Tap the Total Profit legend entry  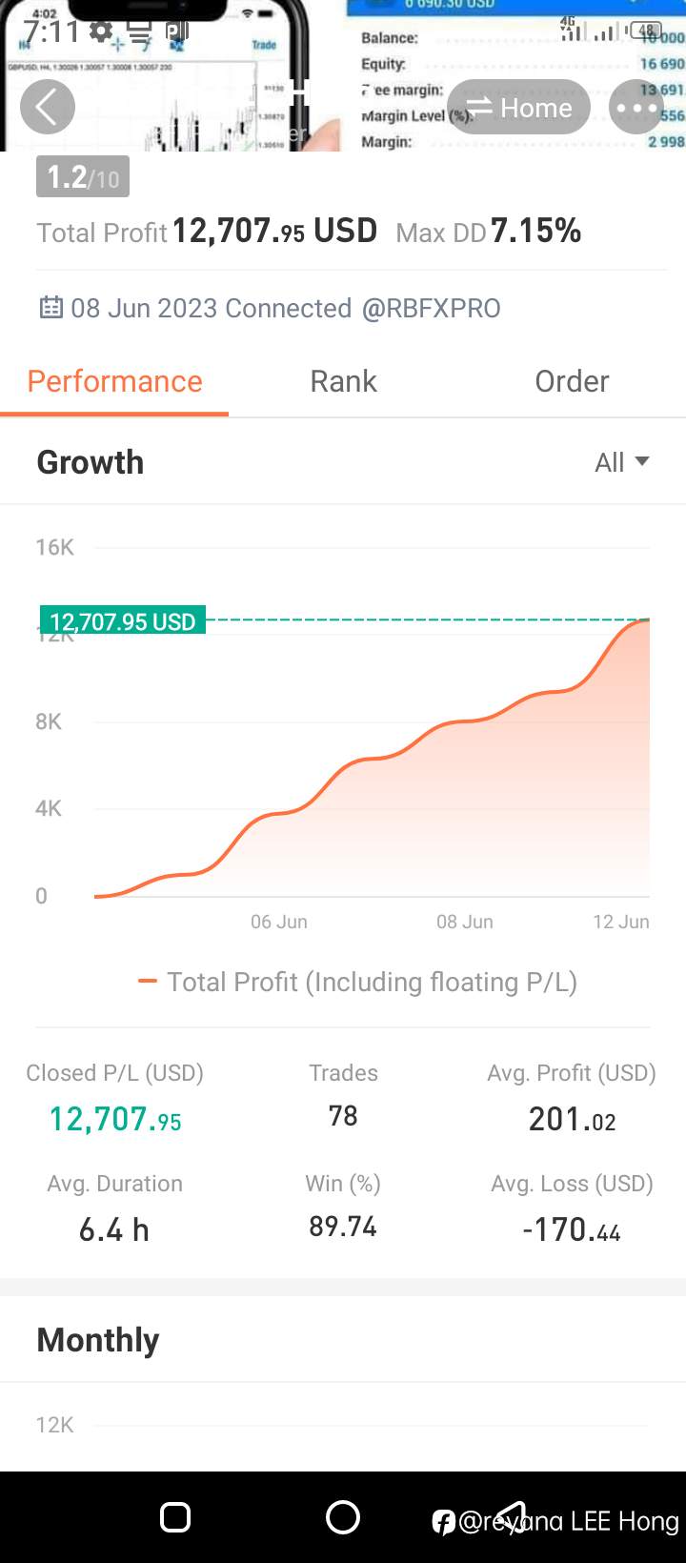coord(358,983)
